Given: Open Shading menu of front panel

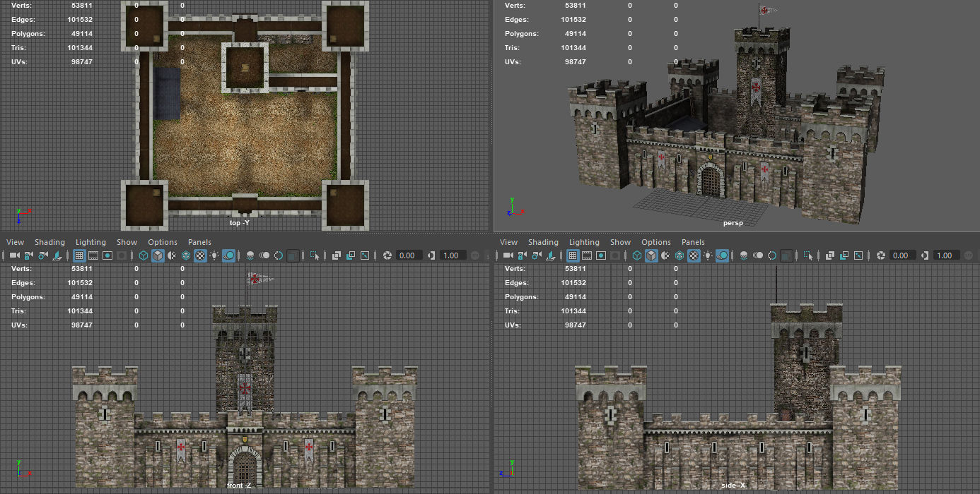Looking at the screenshot, I should (49, 242).
